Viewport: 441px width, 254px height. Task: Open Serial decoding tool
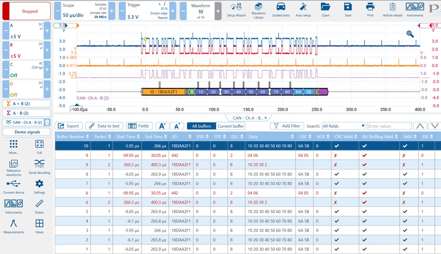[39, 167]
